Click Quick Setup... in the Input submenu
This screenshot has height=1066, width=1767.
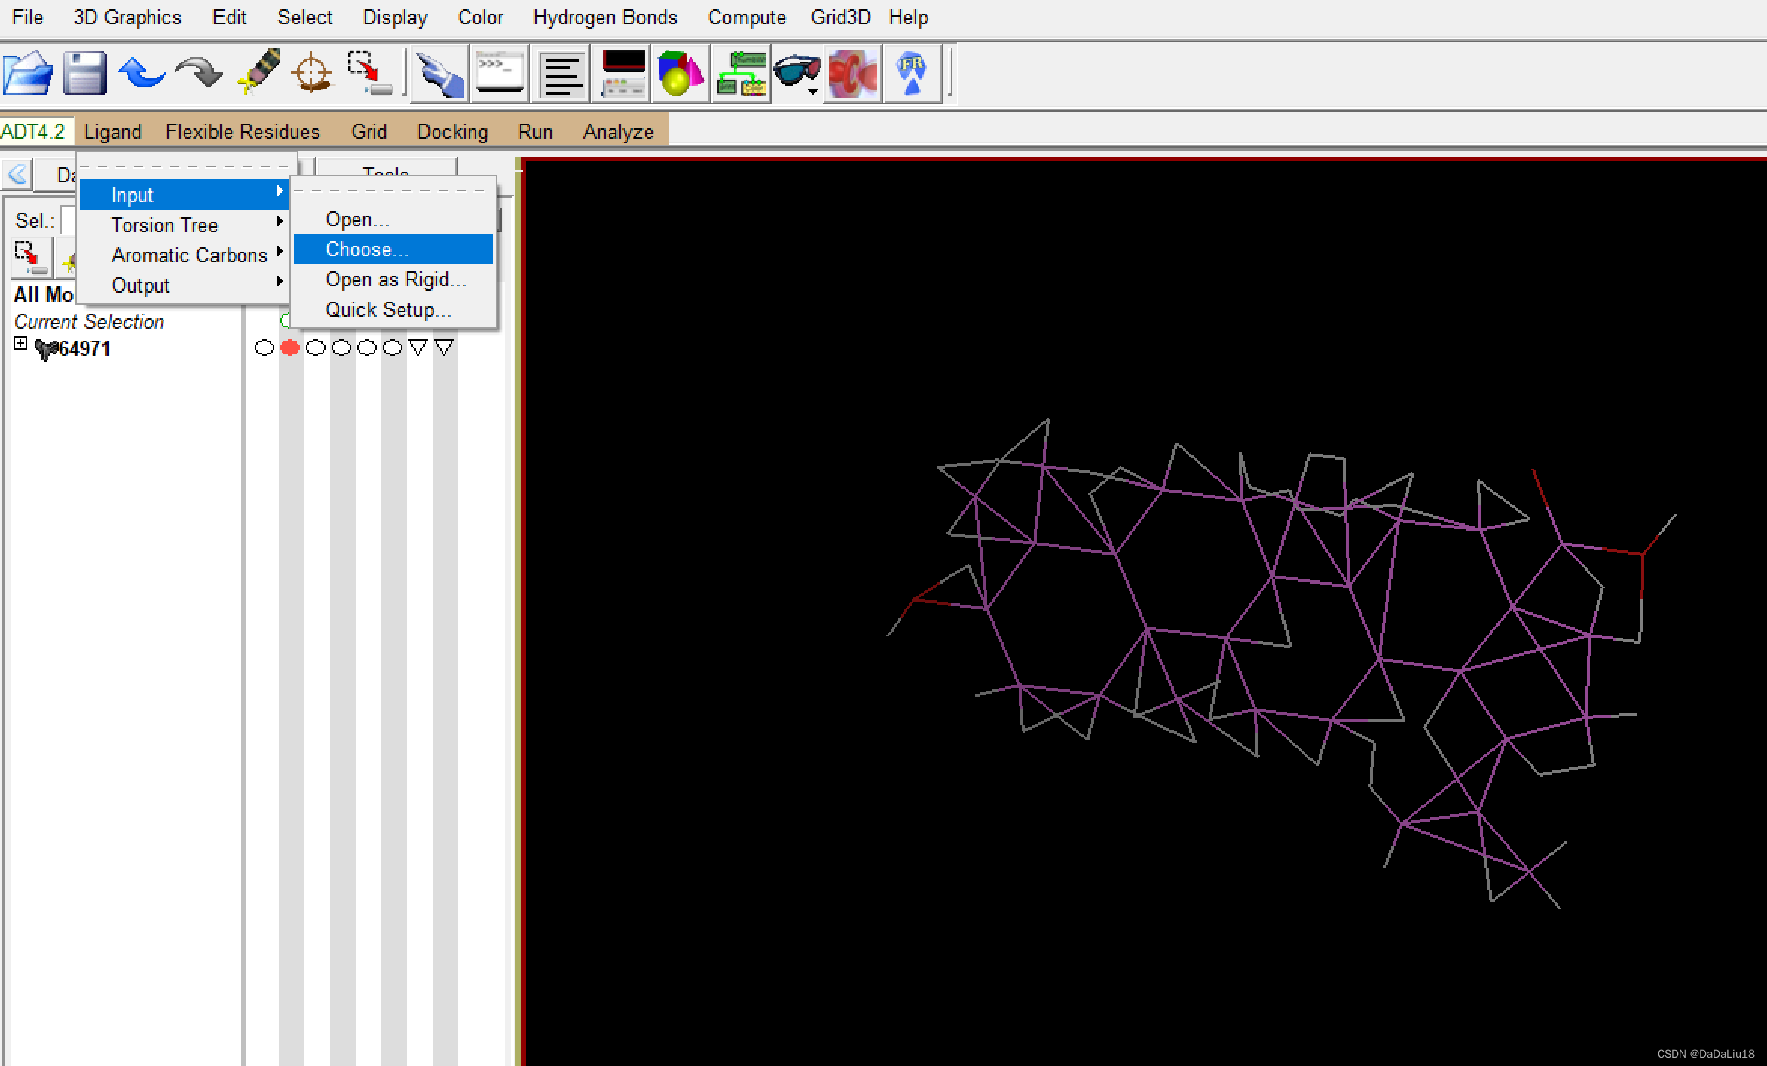387,310
